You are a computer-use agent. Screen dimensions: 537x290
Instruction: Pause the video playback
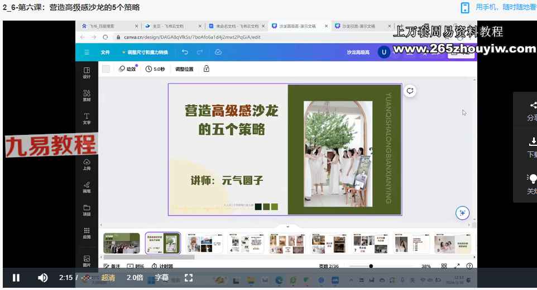(16, 278)
